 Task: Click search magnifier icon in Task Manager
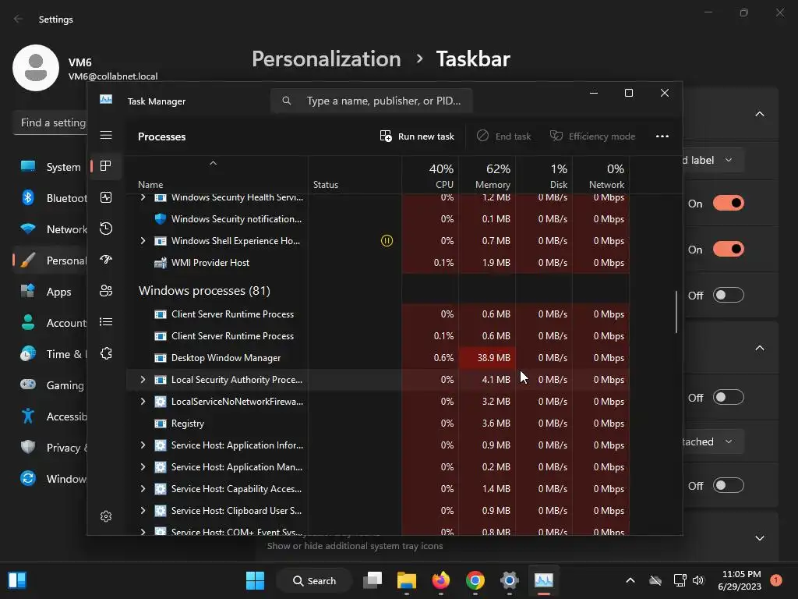tap(287, 101)
